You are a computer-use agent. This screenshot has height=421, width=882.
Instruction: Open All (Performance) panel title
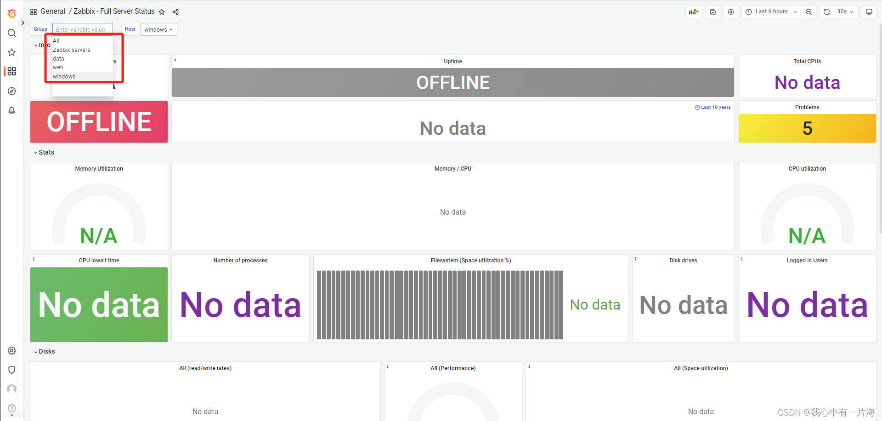(453, 368)
